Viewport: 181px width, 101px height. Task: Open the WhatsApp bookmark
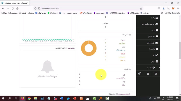52,13
